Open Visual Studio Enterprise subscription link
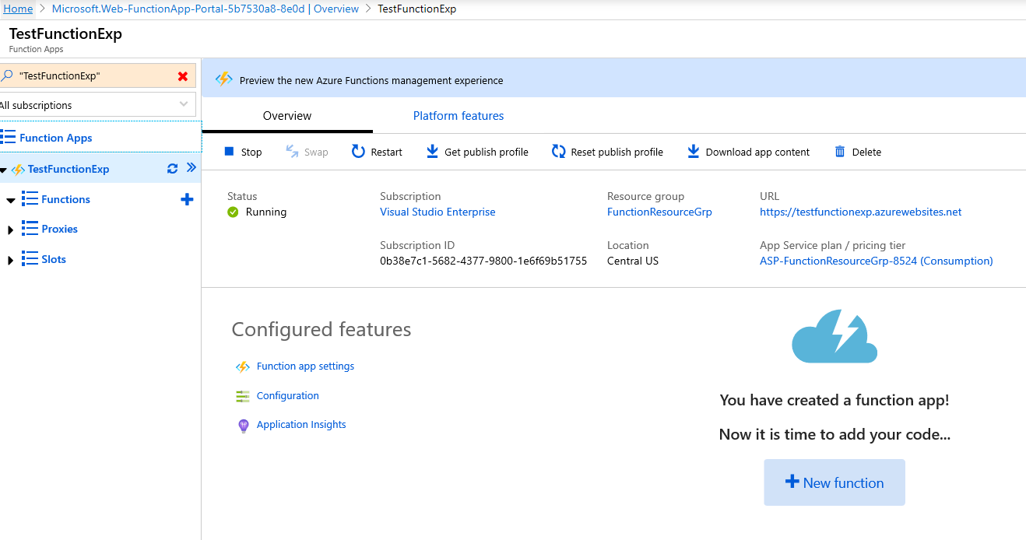Screen dimensions: 1026x540 437,212
